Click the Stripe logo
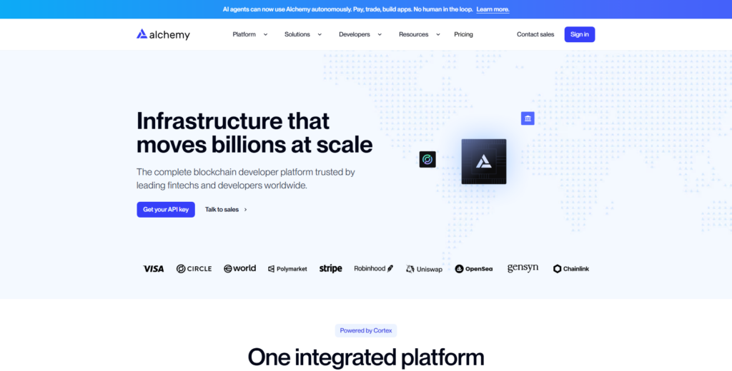 click(x=330, y=269)
